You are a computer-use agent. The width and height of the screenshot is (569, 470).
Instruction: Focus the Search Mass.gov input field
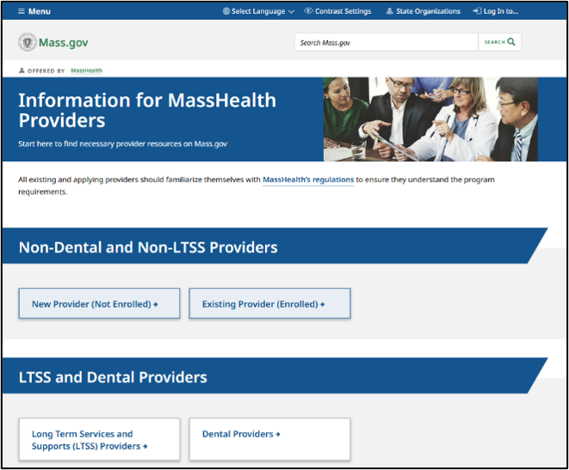pyautogui.click(x=387, y=42)
